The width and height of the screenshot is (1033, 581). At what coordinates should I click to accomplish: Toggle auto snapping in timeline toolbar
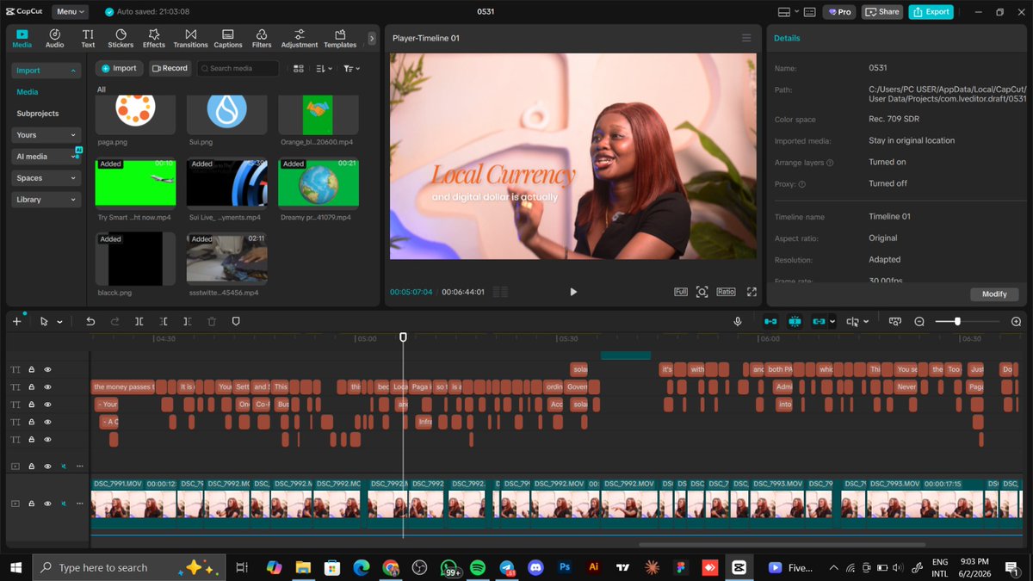795,321
